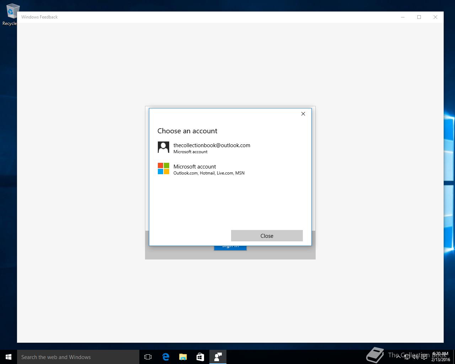The width and height of the screenshot is (455, 364).
Task: Minimize the Windows Feedback window
Action: point(403,17)
